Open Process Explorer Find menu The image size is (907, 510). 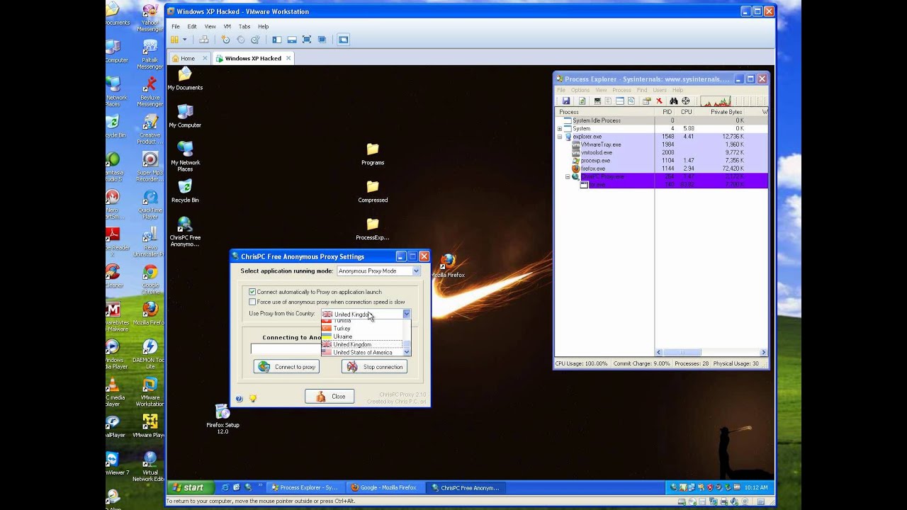[x=641, y=90]
